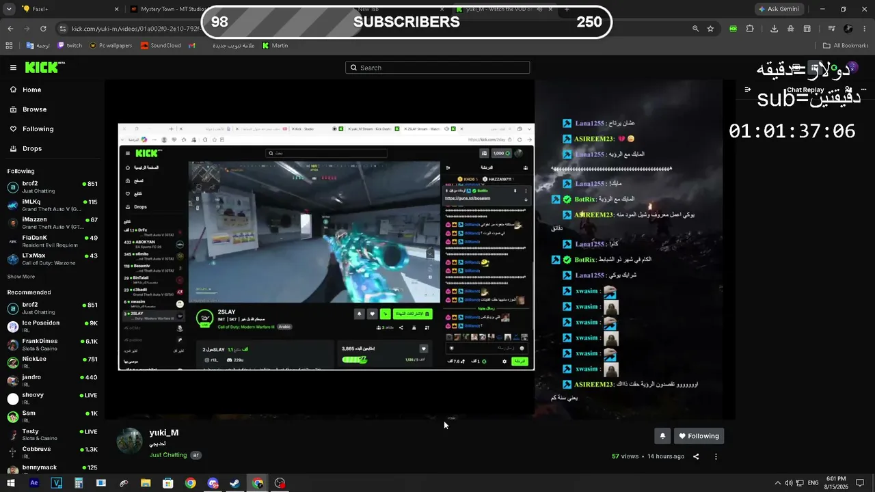Open recommended channel Sam

pyautogui.click(x=53, y=417)
